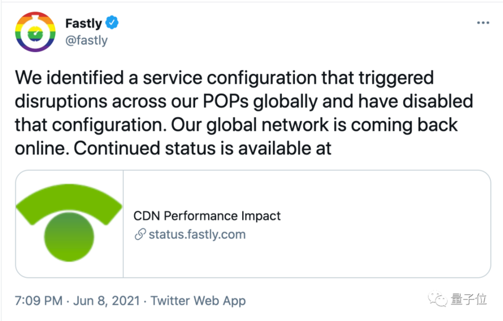Visit the status.fastly.com link
Image resolution: width=503 pixels, height=321 pixels.
(x=197, y=234)
